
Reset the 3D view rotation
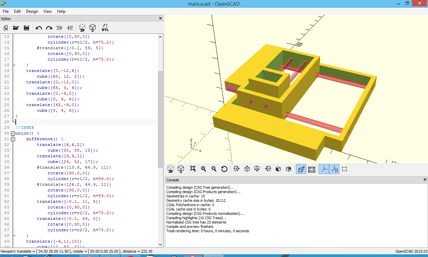(x=224, y=169)
